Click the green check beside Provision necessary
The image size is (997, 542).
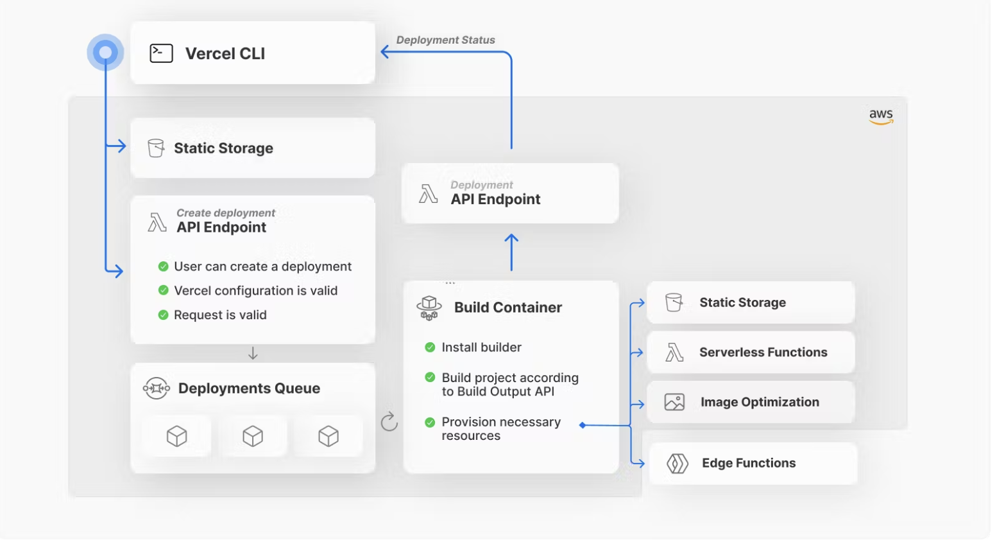tap(430, 422)
